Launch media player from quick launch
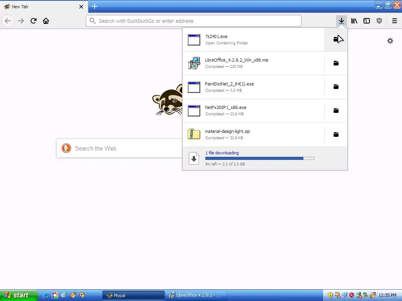 (x=82, y=295)
